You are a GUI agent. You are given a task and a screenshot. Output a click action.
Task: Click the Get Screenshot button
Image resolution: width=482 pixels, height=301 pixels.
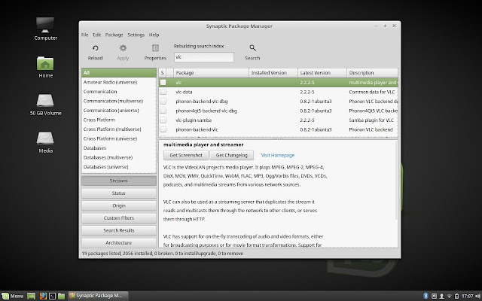(x=186, y=155)
